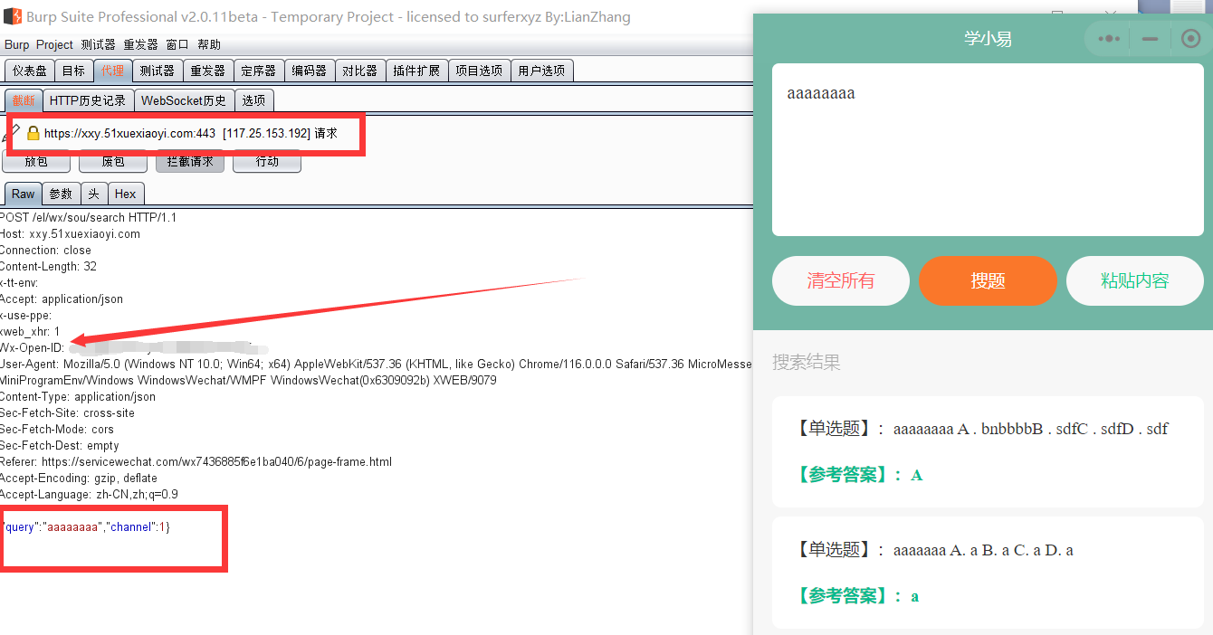Open the mini program three-dots menu
The height and width of the screenshot is (635, 1213).
click(x=1110, y=39)
